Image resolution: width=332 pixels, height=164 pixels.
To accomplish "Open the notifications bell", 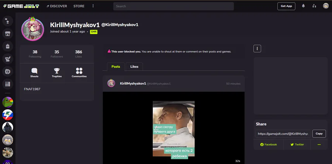I will (303, 6).
